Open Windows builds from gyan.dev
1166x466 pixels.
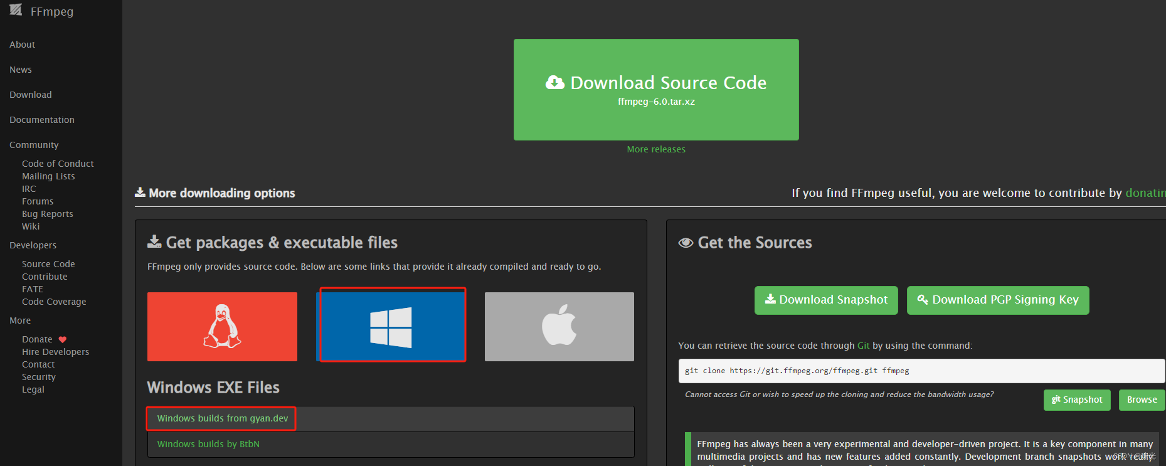[x=223, y=418]
